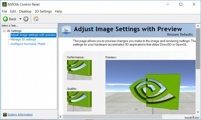
Task: Click the Restore Defaults link
Action: 180,35
